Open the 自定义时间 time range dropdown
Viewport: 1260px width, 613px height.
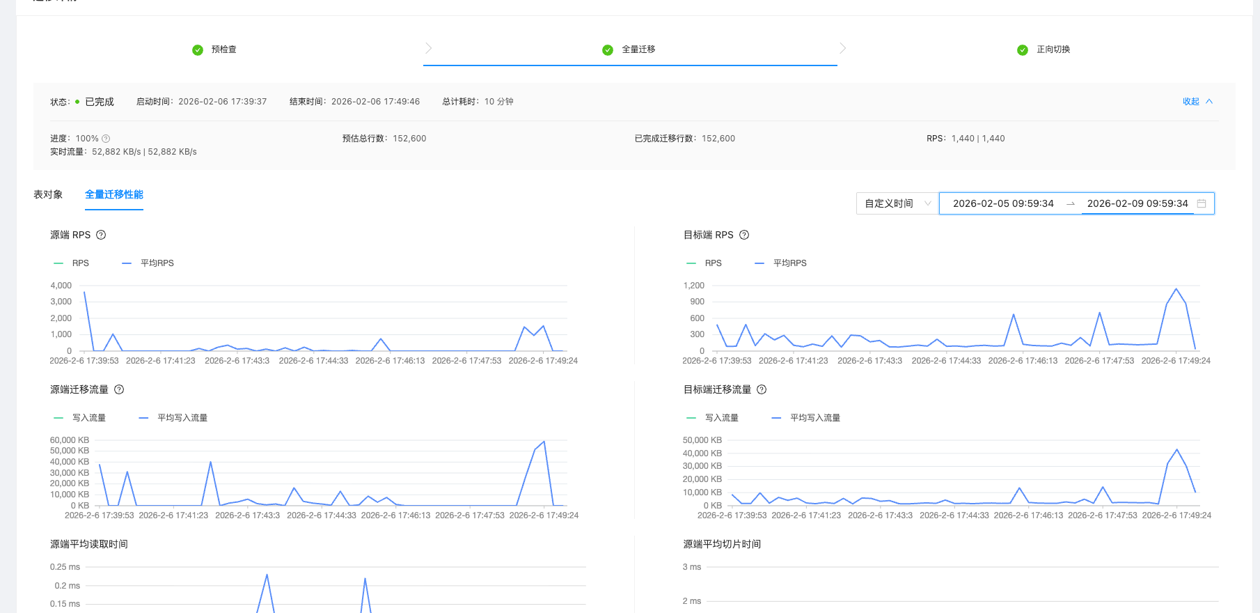click(x=897, y=203)
